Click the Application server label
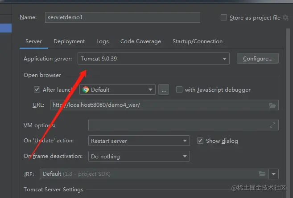This screenshot has width=293, height=198. (48, 59)
